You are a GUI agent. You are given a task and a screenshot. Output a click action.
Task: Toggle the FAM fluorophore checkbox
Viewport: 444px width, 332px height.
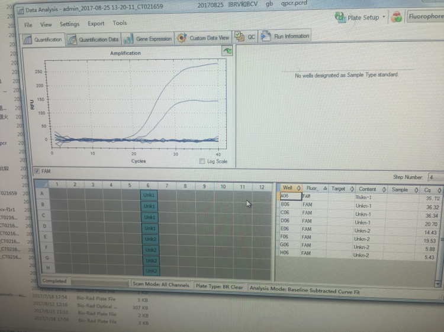click(x=37, y=171)
